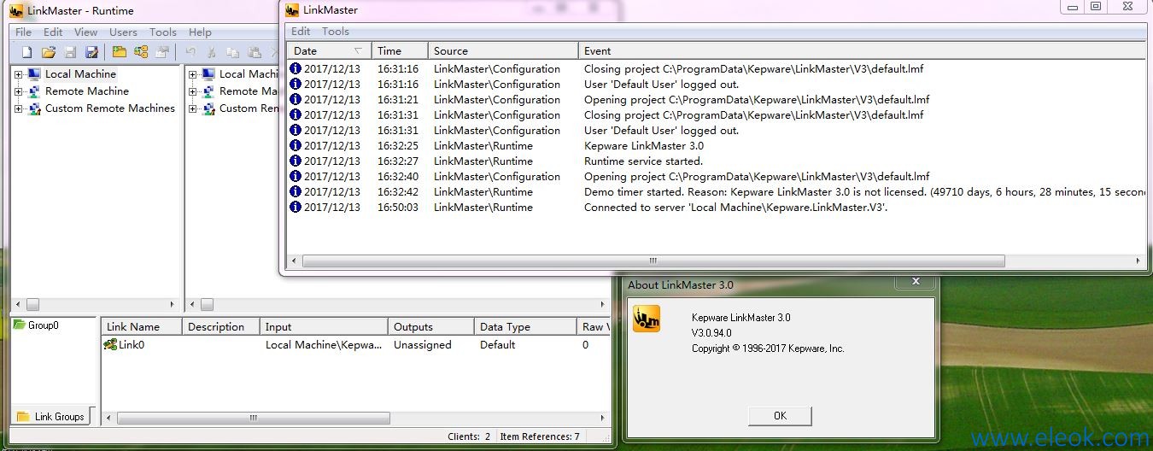Click the Custom Remote icon in second tree pane

(x=208, y=108)
